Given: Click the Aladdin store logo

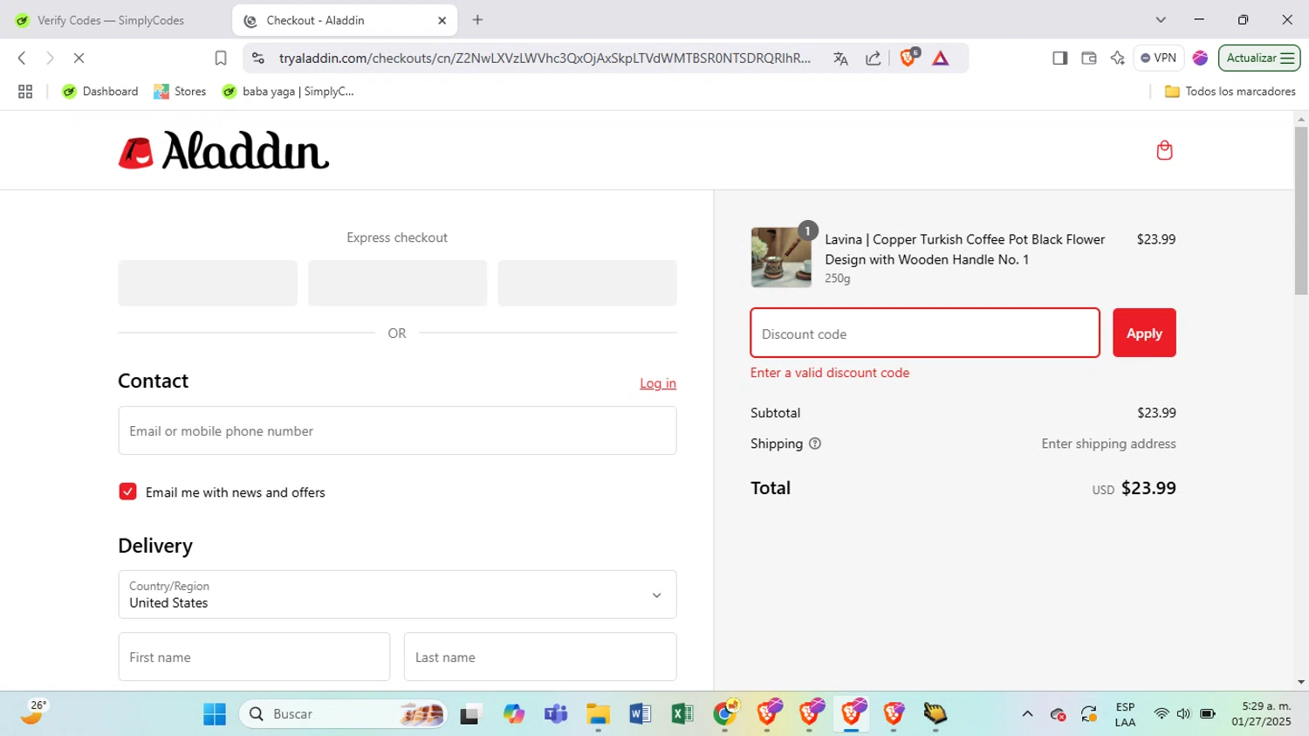Looking at the screenshot, I should pos(223,150).
